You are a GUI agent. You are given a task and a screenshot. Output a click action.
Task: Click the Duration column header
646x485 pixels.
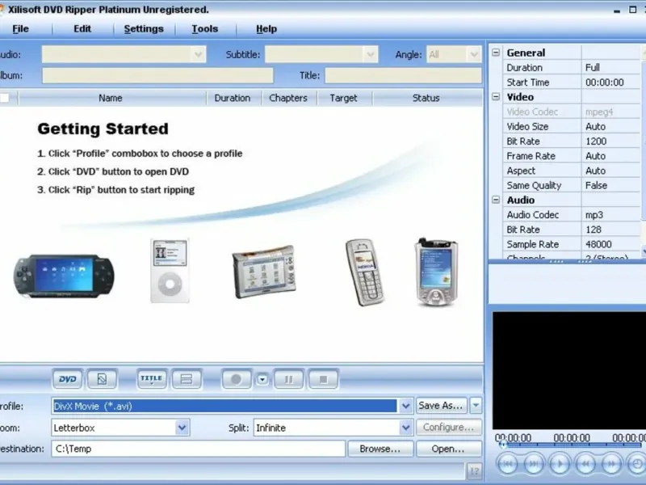[x=233, y=98]
